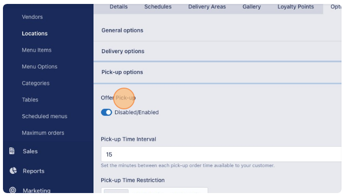343x196 pixels.
Task: Open Scheduled menus in sidebar
Action: [44, 116]
